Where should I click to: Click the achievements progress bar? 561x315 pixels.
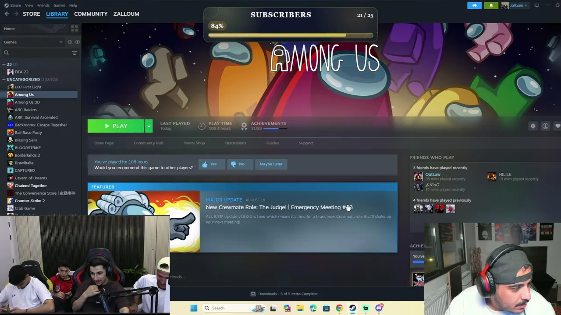[x=275, y=129]
